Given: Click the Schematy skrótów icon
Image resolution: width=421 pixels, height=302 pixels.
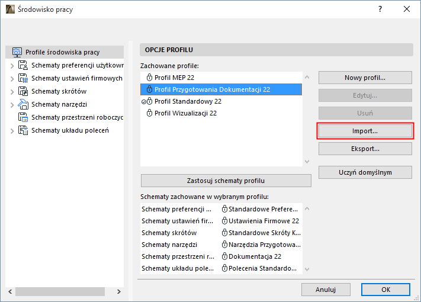Looking at the screenshot, I should [x=23, y=91].
